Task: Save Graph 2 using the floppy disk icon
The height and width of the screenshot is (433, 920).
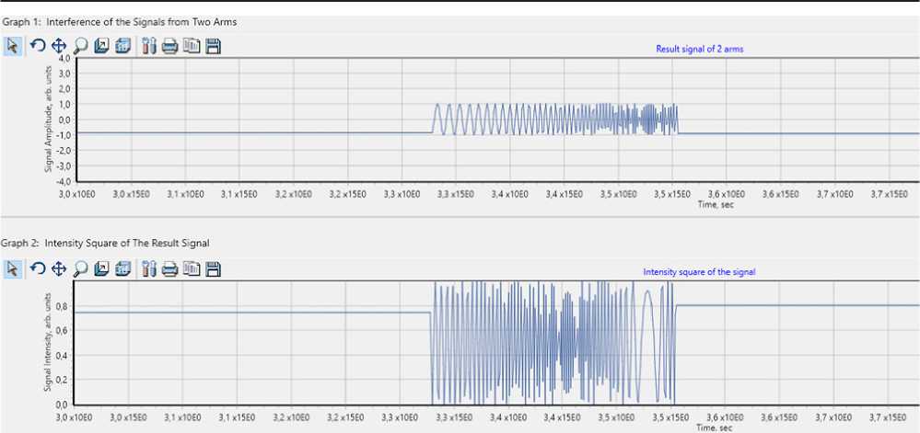Action: (213, 268)
